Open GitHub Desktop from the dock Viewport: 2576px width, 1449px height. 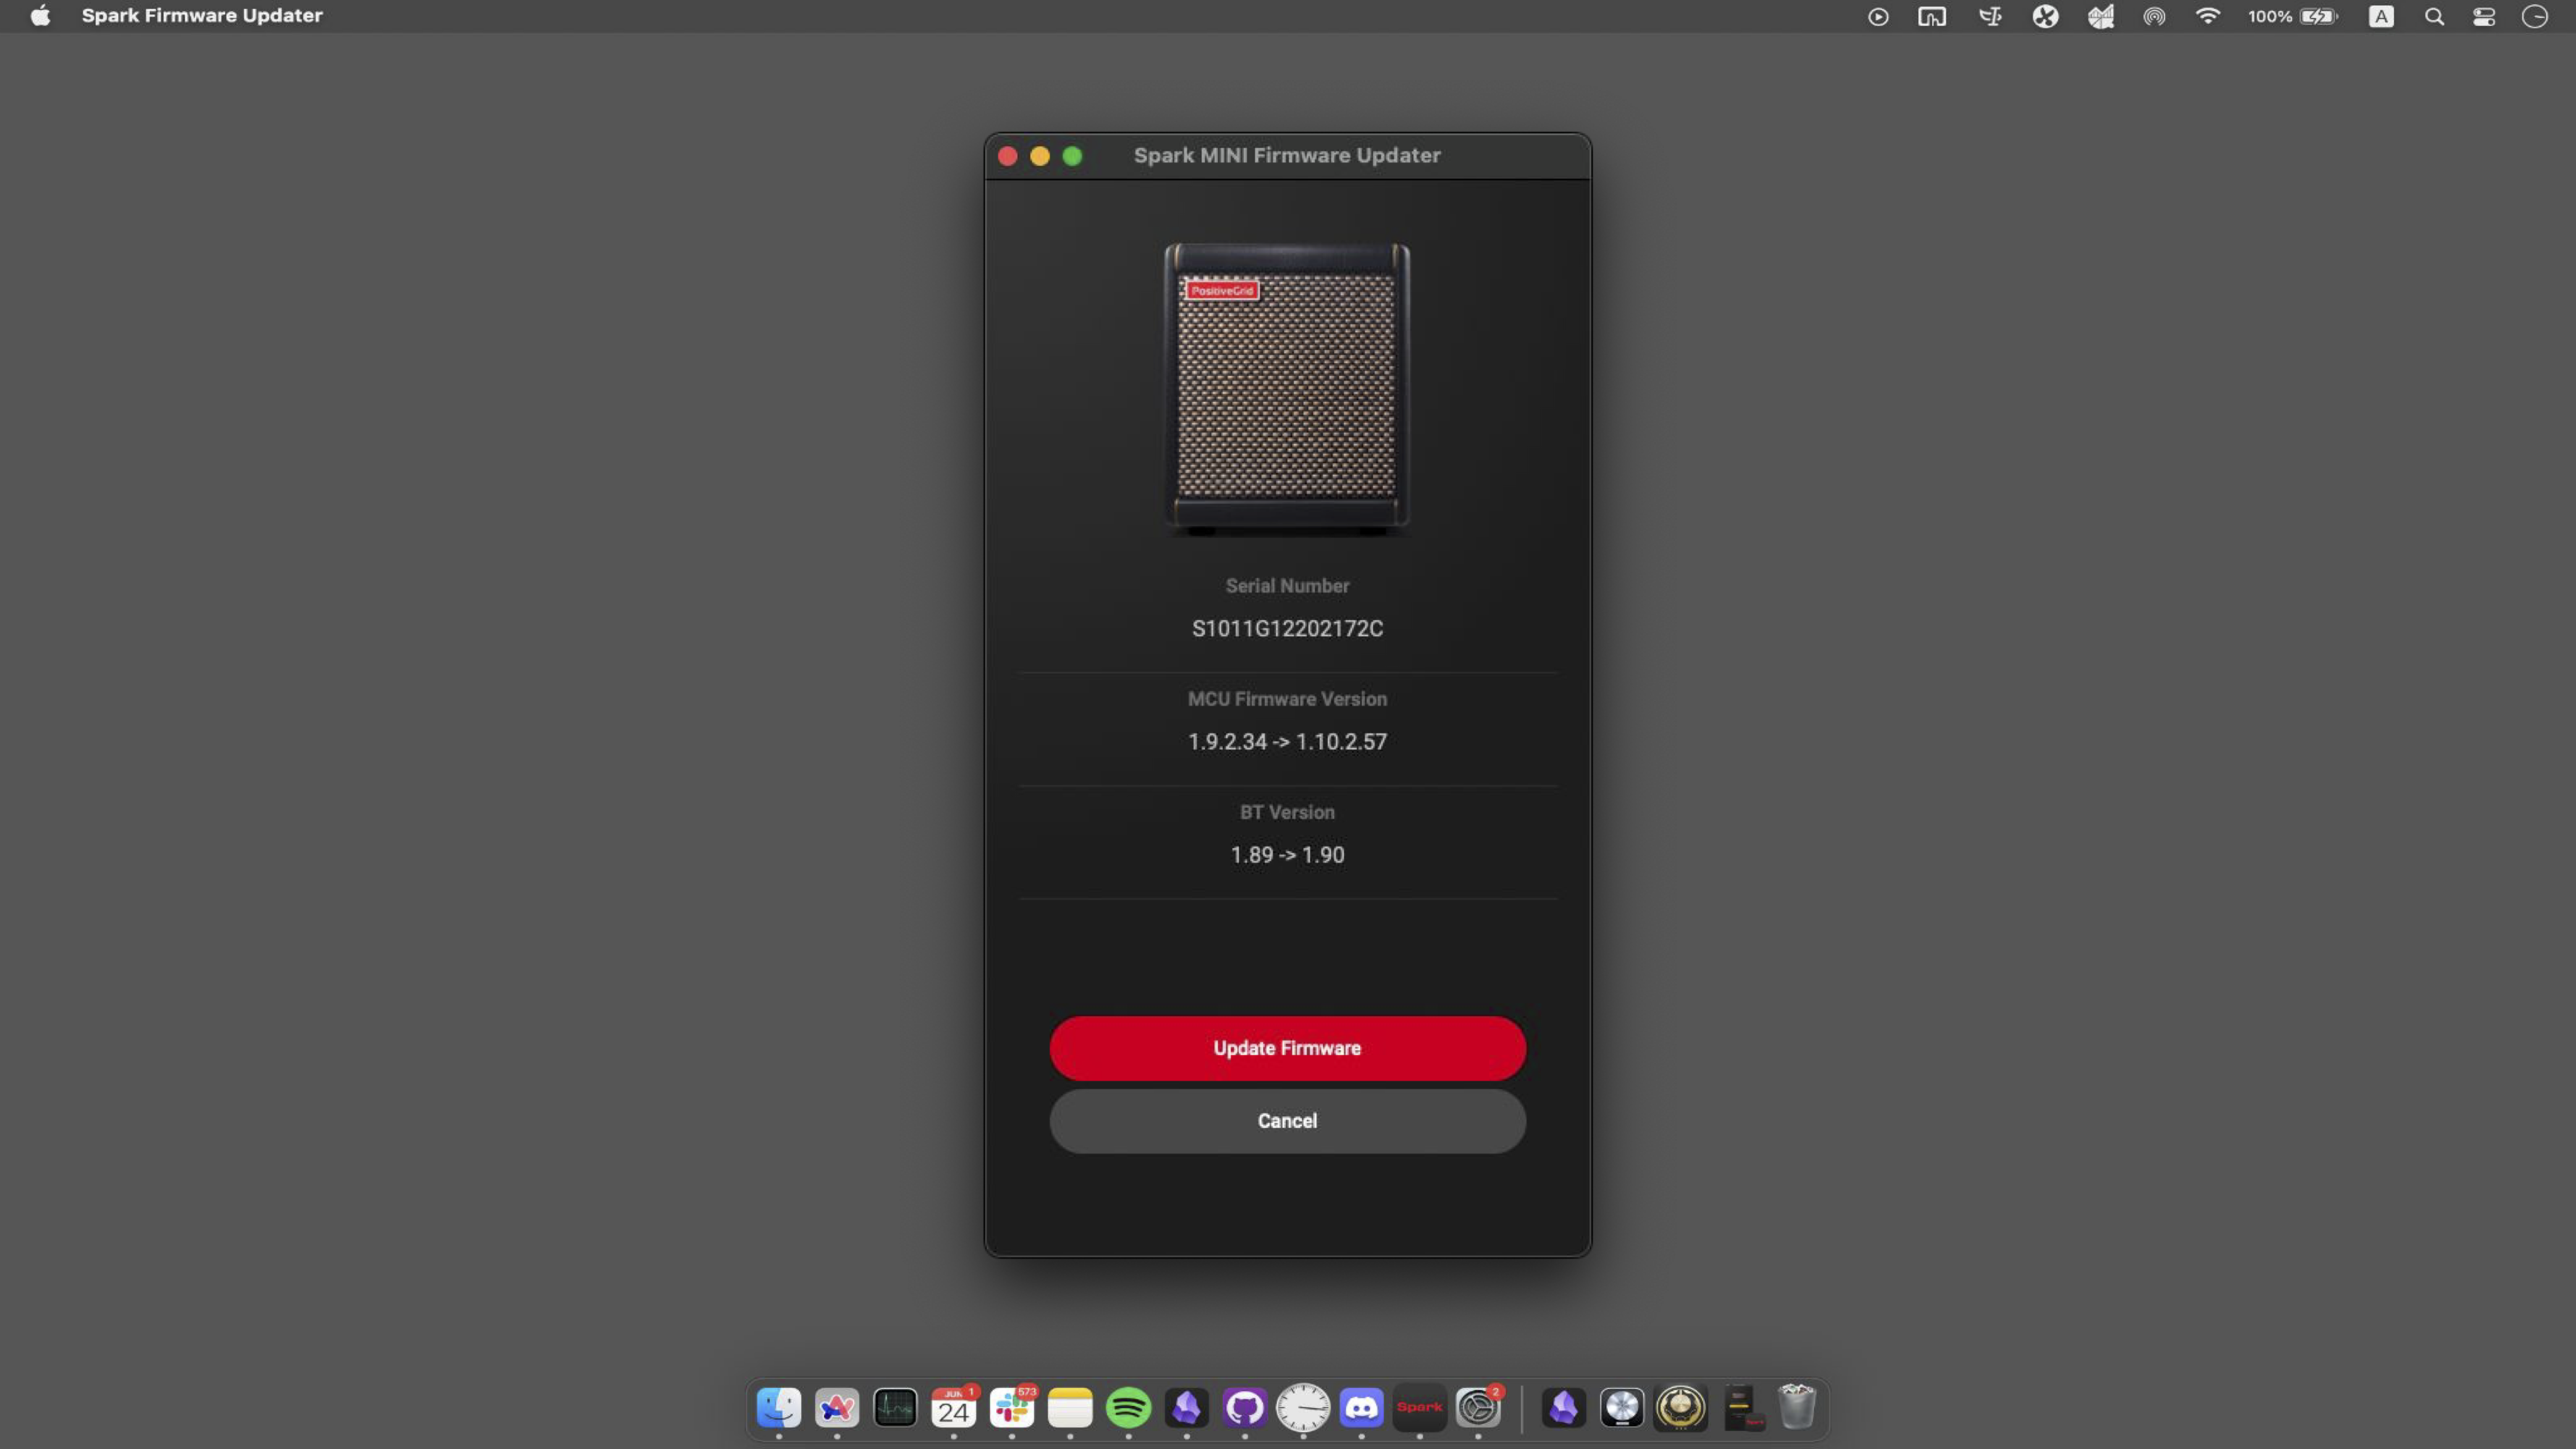click(x=1245, y=1408)
